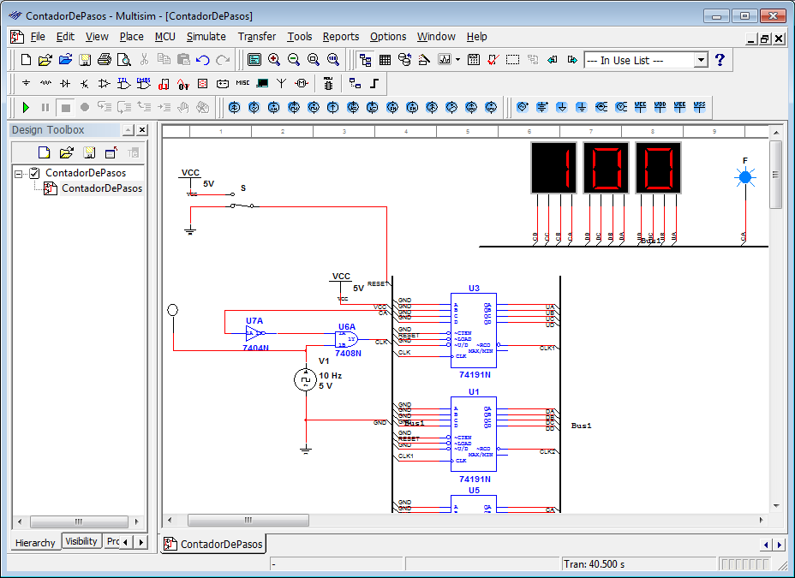
Task: Open the spreadsheet view grid icon
Action: (386, 59)
